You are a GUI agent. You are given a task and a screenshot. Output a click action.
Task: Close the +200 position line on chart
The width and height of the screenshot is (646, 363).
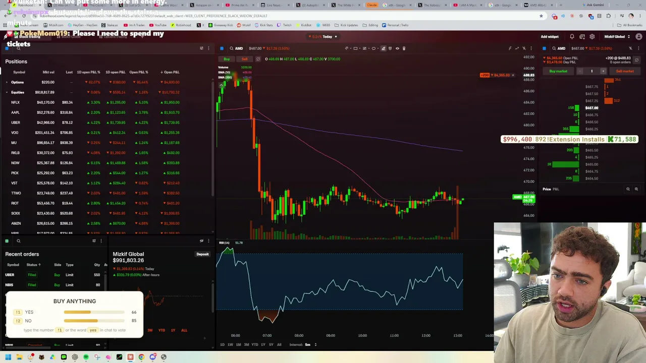click(x=513, y=75)
